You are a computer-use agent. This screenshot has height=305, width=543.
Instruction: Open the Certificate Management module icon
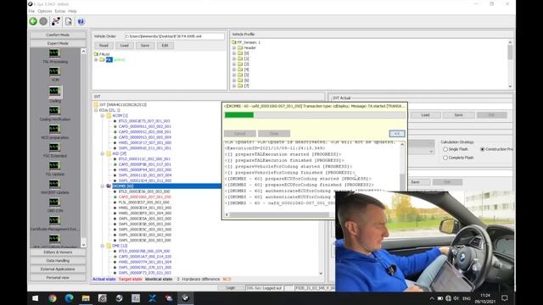tap(54, 220)
